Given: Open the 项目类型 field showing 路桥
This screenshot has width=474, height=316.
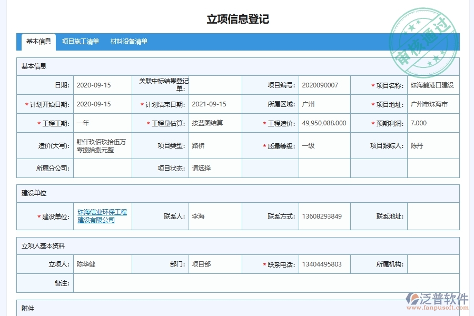Looking at the screenshot, I should tap(211, 146).
